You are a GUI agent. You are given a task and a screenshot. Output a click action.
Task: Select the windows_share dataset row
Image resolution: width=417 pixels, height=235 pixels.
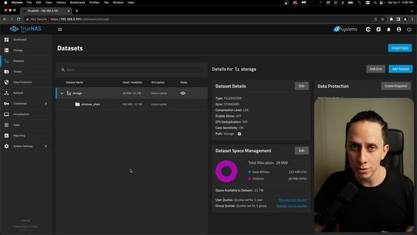(132, 104)
